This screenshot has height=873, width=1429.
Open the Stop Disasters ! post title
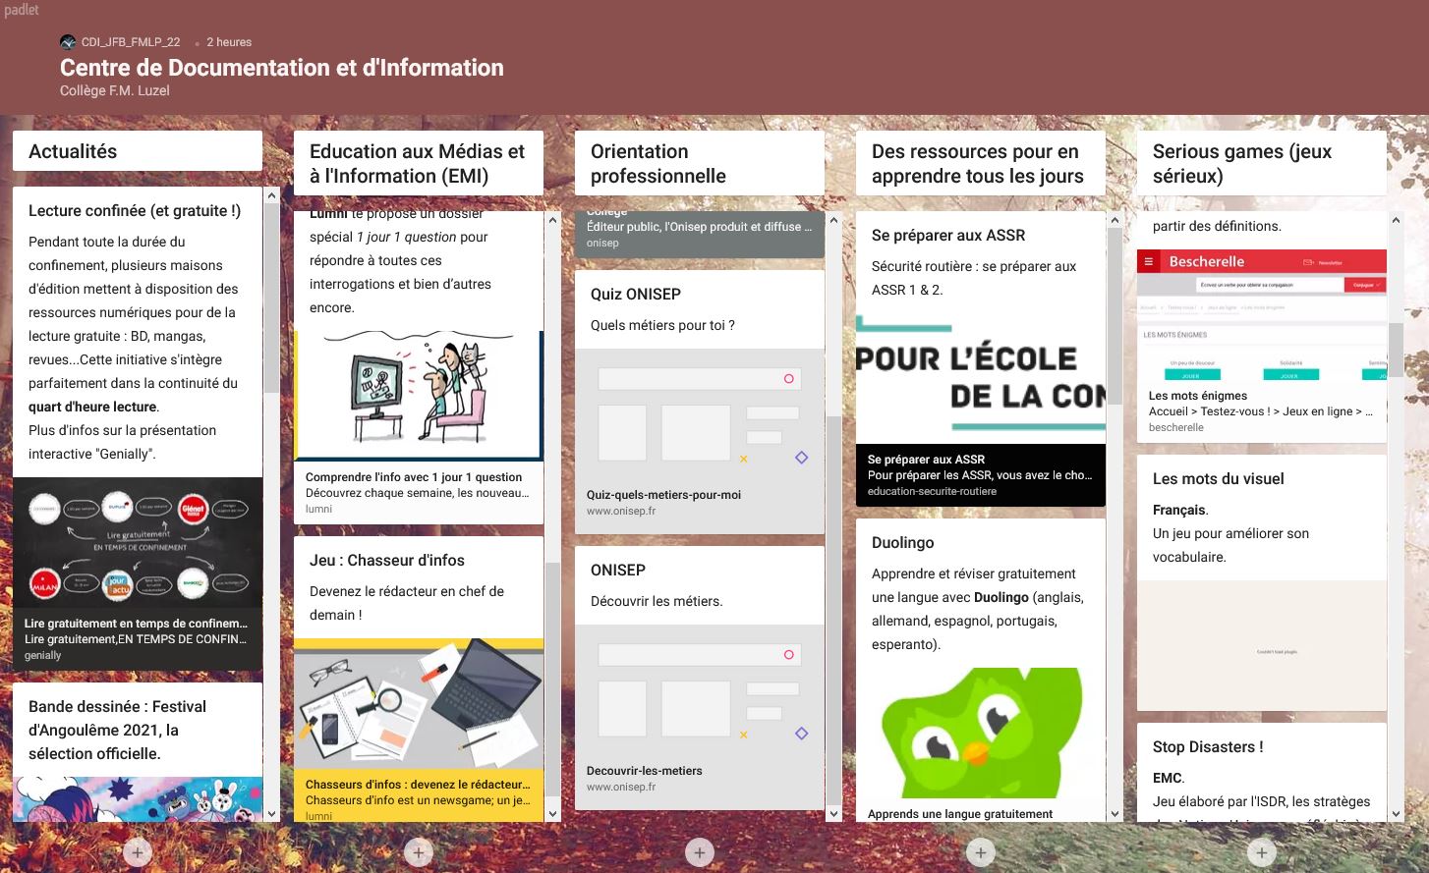(1208, 747)
